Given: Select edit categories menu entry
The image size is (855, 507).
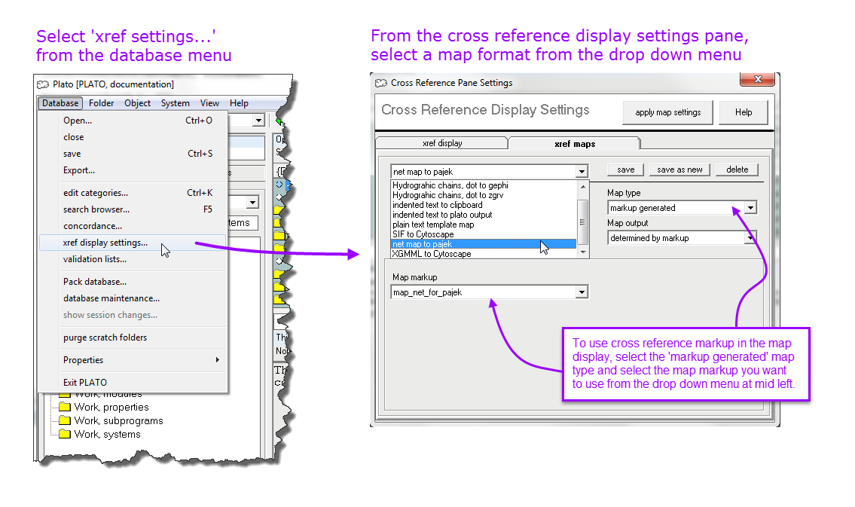Looking at the screenshot, I should [96, 193].
